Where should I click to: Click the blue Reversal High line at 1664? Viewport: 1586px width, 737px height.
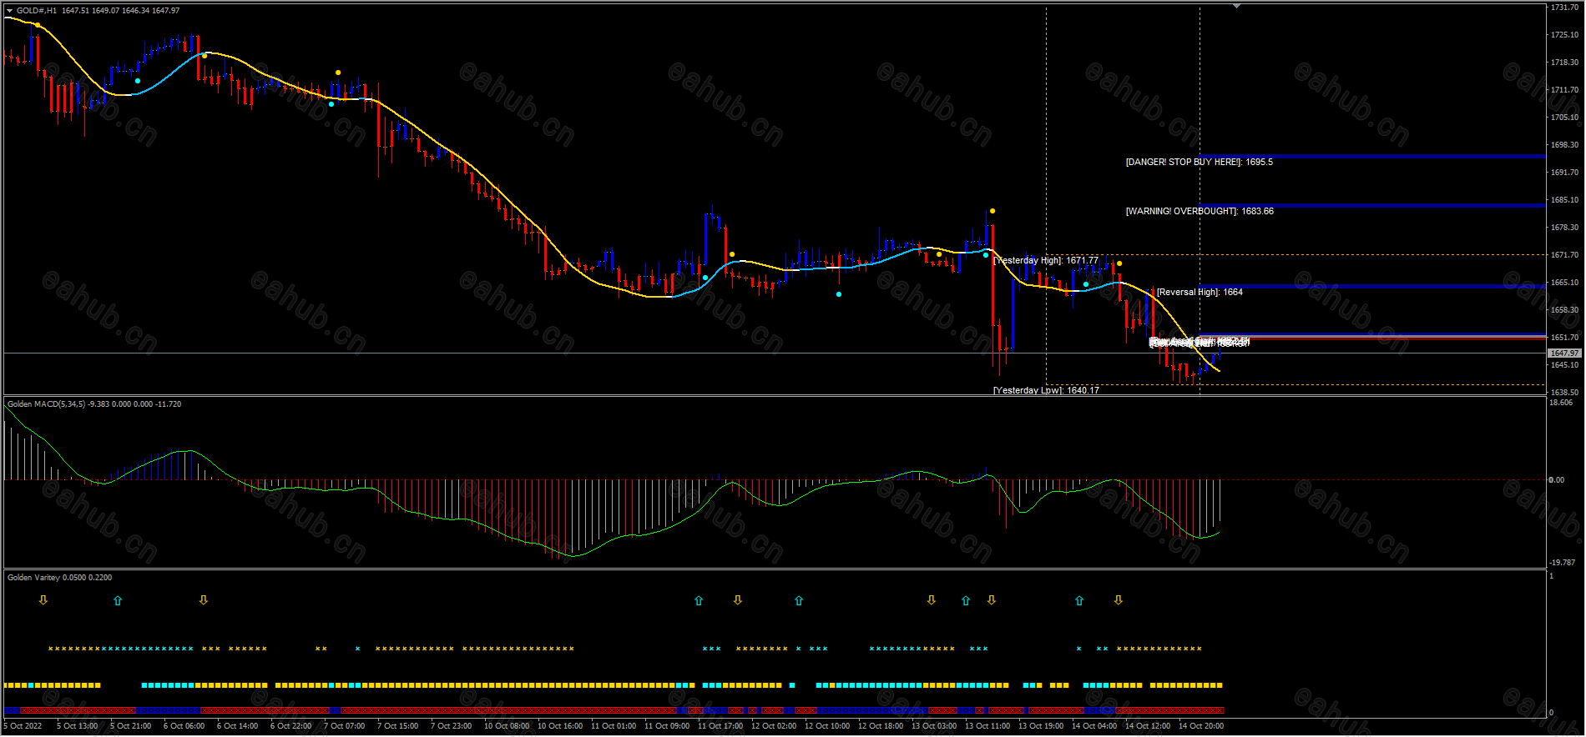tap(1372, 286)
